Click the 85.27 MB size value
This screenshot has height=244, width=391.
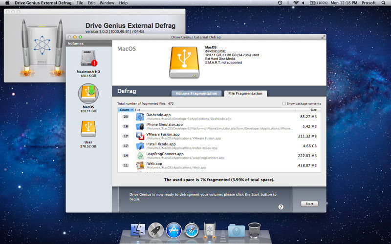(x=308, y=117)
